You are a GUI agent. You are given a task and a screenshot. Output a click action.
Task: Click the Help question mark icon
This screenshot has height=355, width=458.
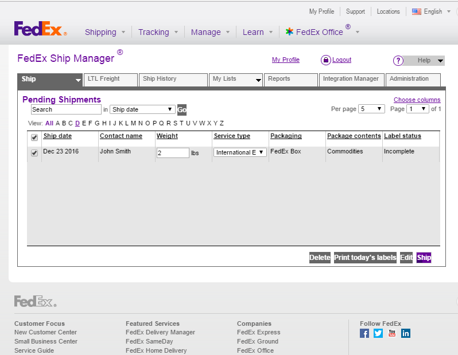(398, 61)
